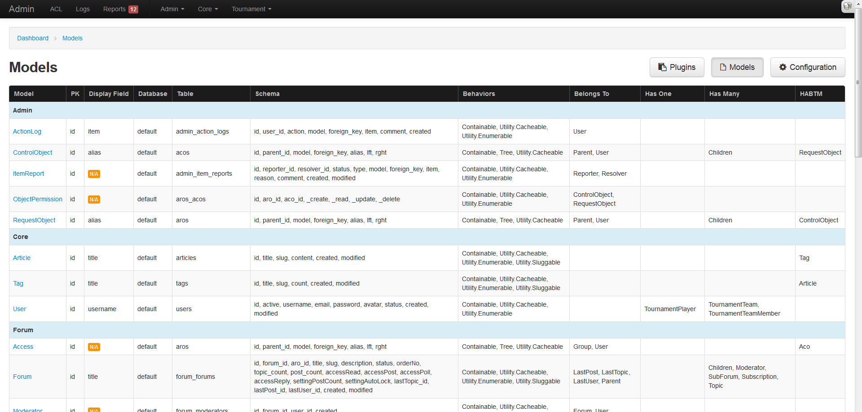Open the Configuration gear button
862x412 pixels.
(x=807, y=67)
